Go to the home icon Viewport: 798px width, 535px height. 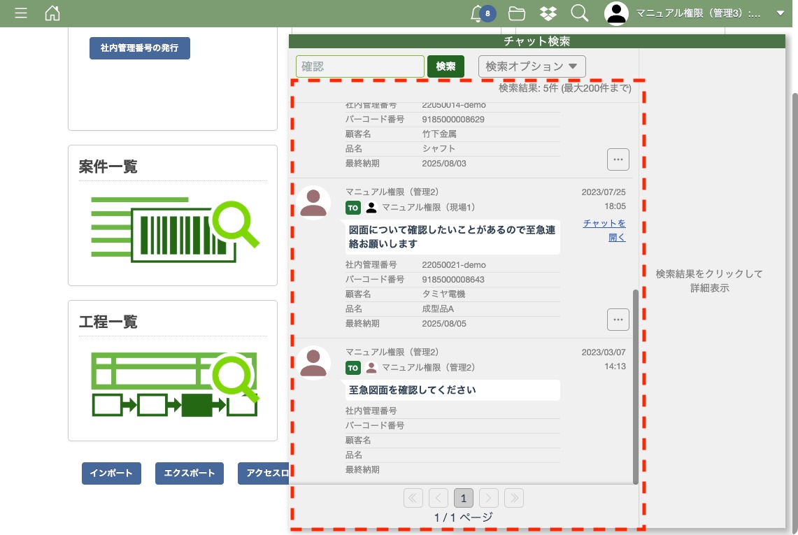[x=52, y=13]
